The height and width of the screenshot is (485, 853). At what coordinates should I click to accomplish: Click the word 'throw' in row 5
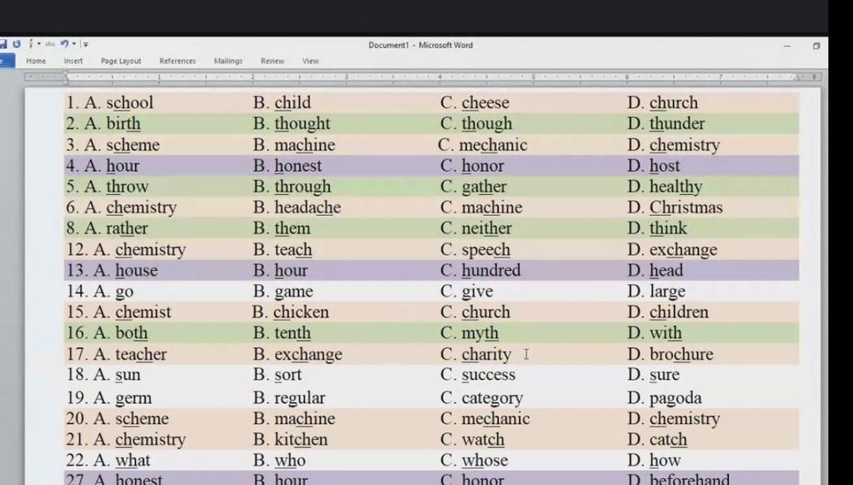tap(127, 186)
